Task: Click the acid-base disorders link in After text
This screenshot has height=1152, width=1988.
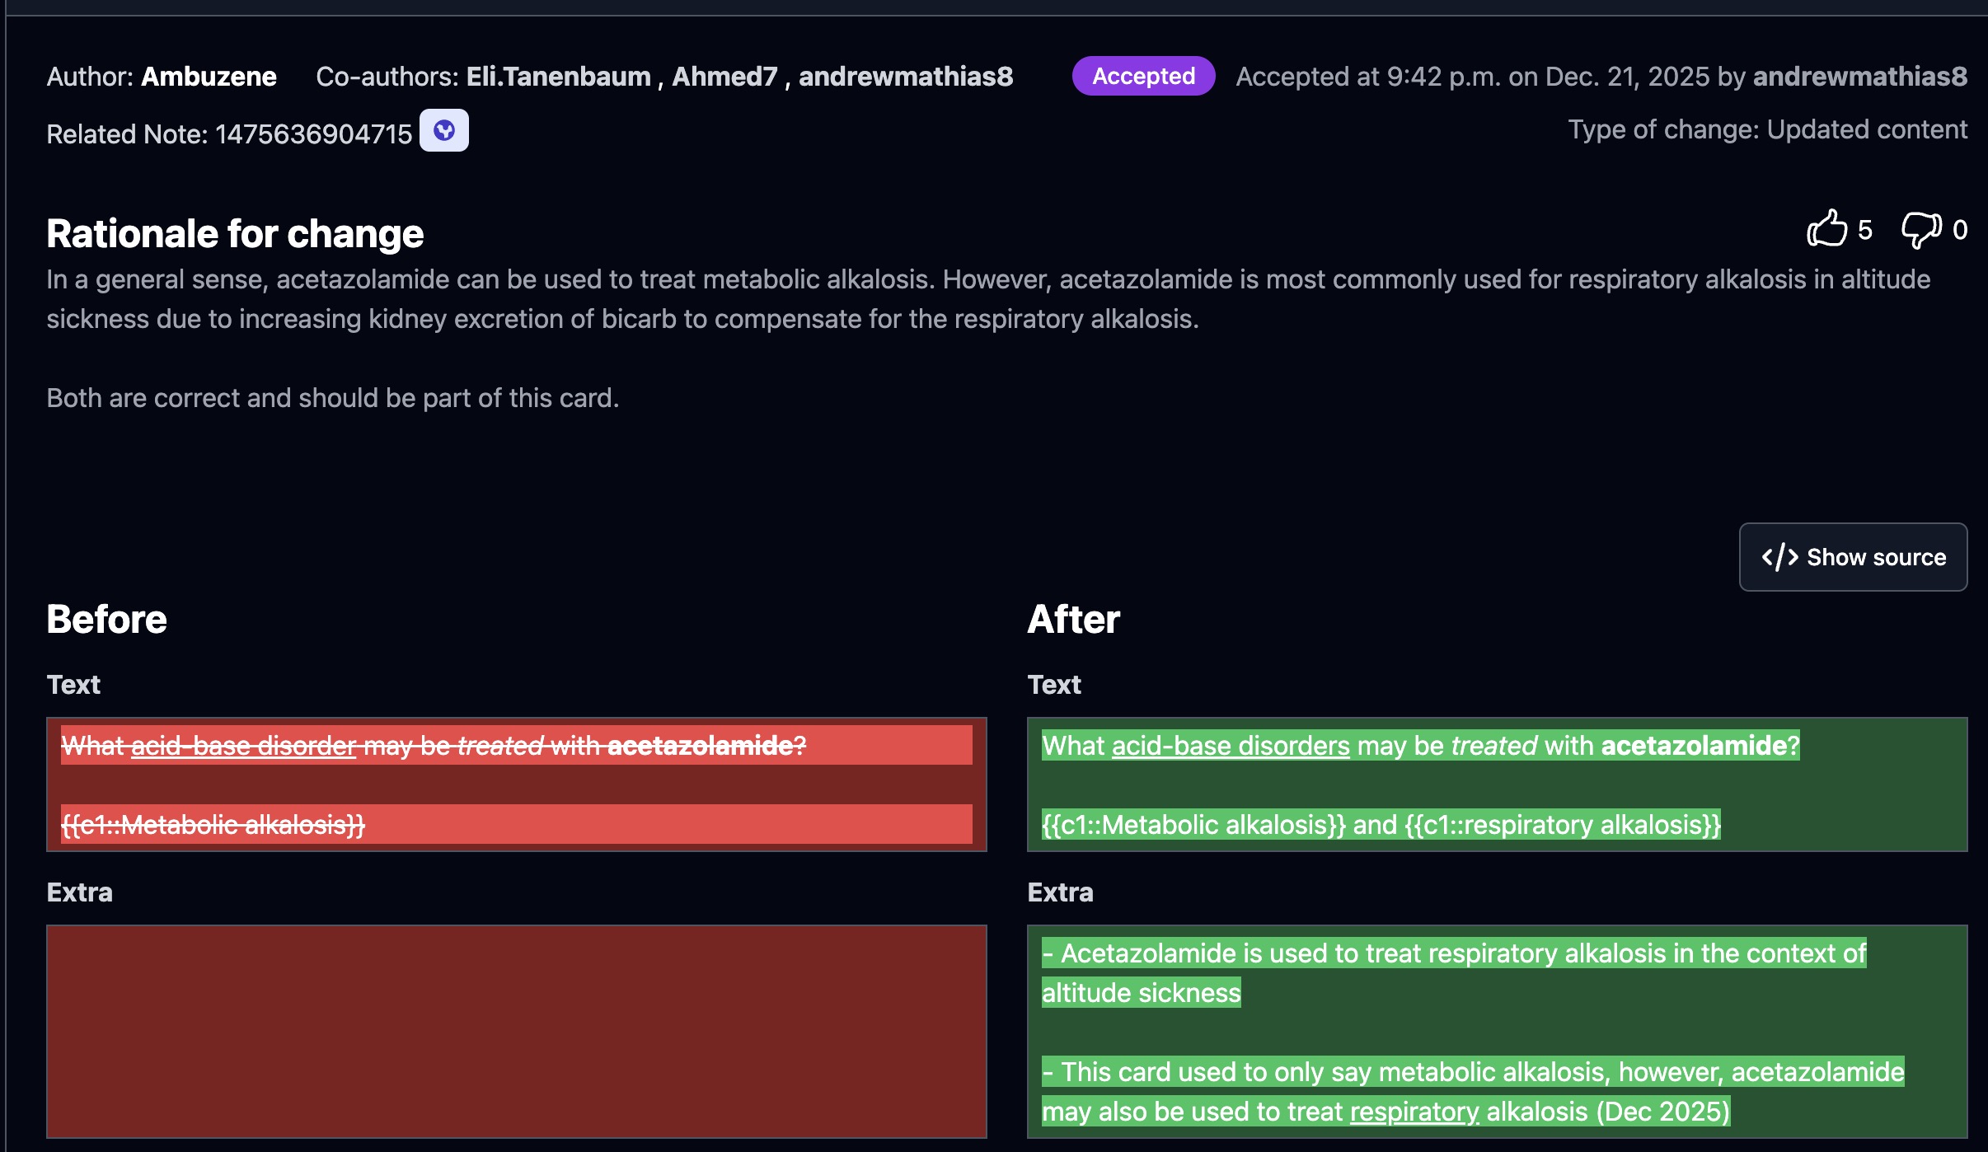Action: (1230, 746)
